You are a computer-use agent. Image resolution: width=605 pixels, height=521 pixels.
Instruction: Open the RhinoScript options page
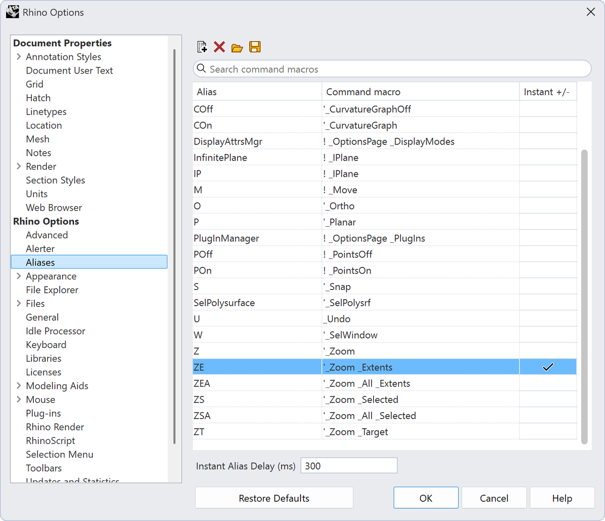pyautogui.click(x=50, y=441)
